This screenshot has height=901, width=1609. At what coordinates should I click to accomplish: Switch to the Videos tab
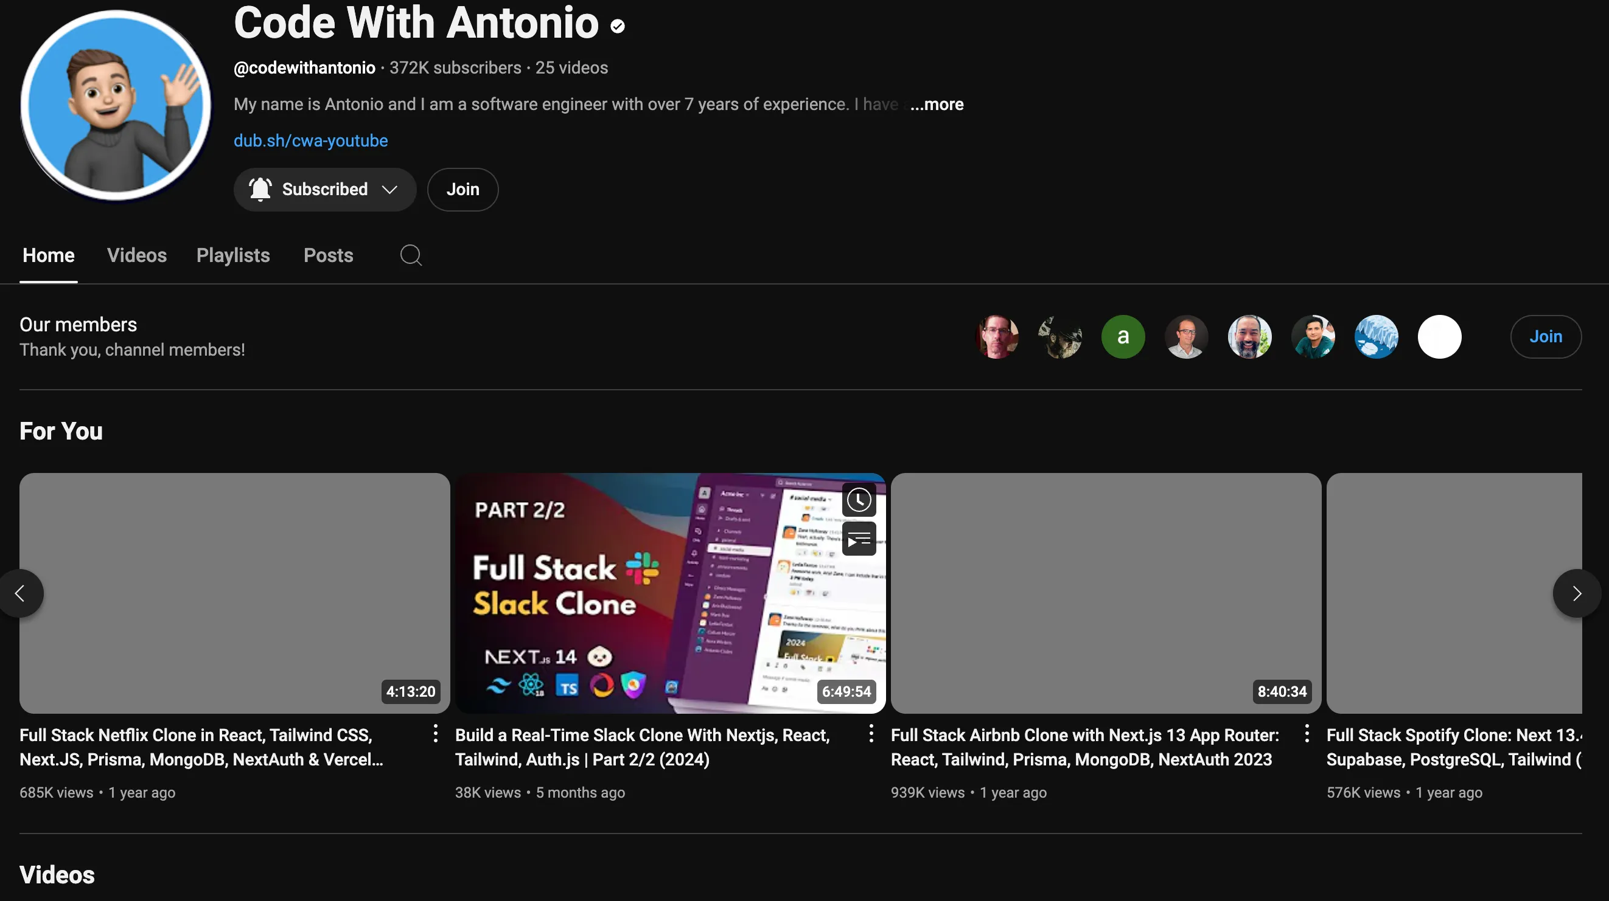[137, 255]
